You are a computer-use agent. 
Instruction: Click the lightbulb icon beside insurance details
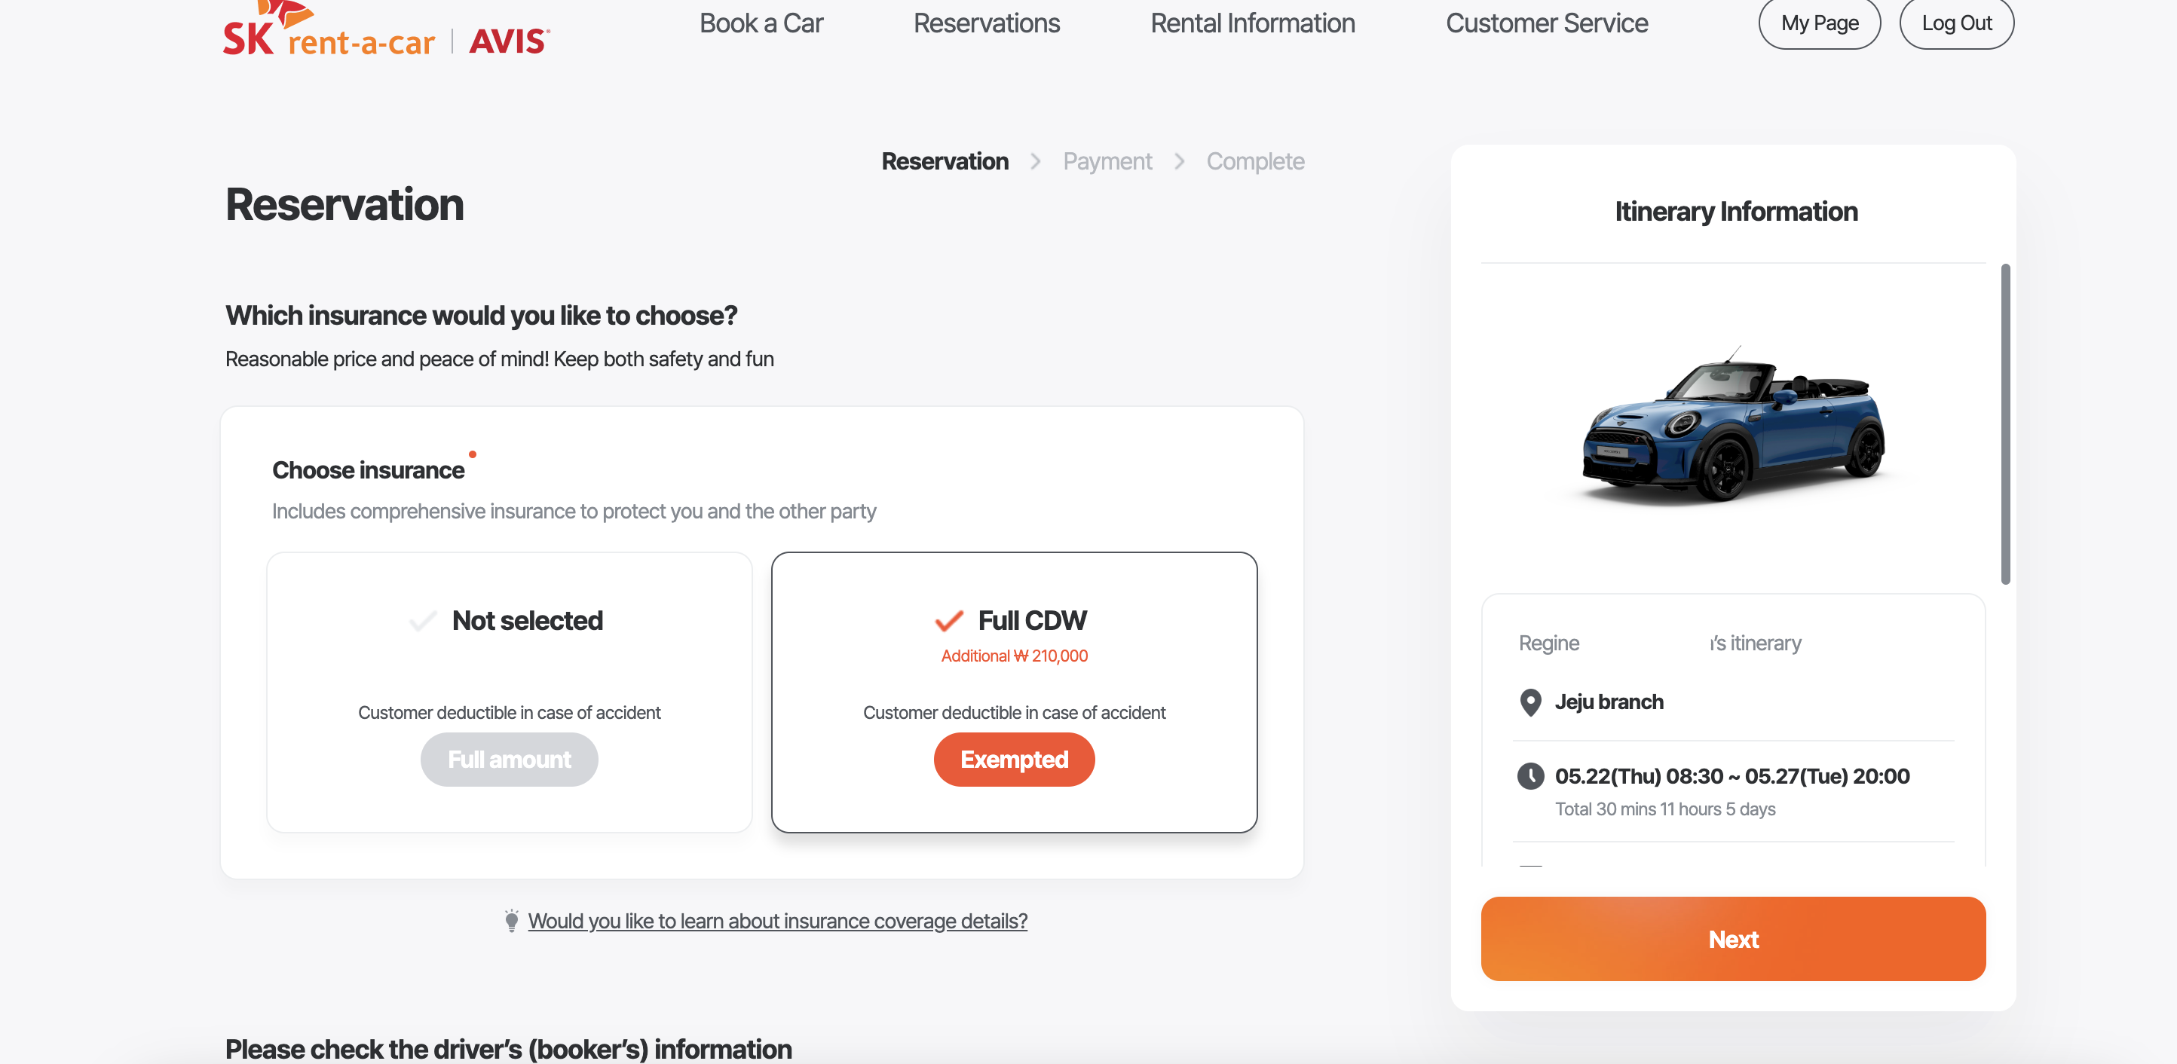(x=511, y=920)
